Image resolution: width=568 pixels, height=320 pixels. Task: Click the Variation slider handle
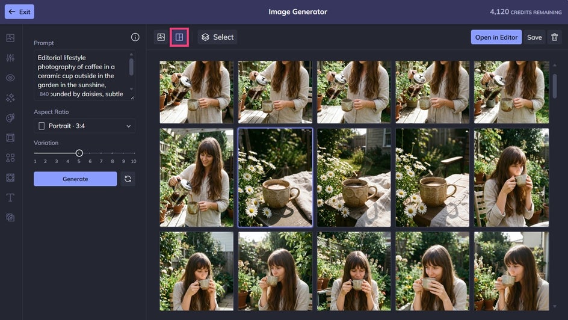tap(79, 153)
